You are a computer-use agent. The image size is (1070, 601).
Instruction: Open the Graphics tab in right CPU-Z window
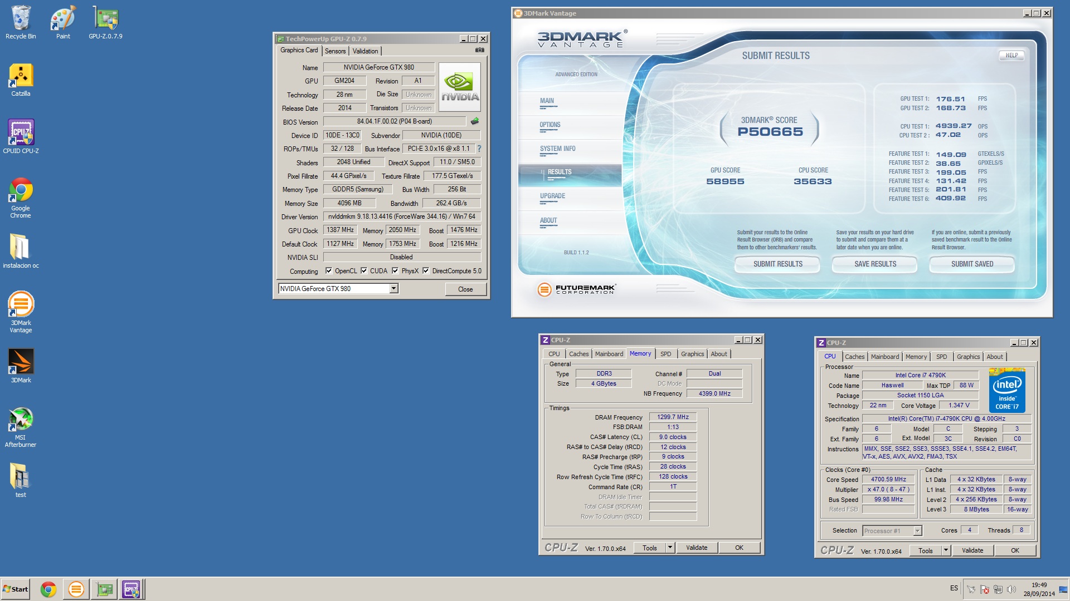pos(969,357)
